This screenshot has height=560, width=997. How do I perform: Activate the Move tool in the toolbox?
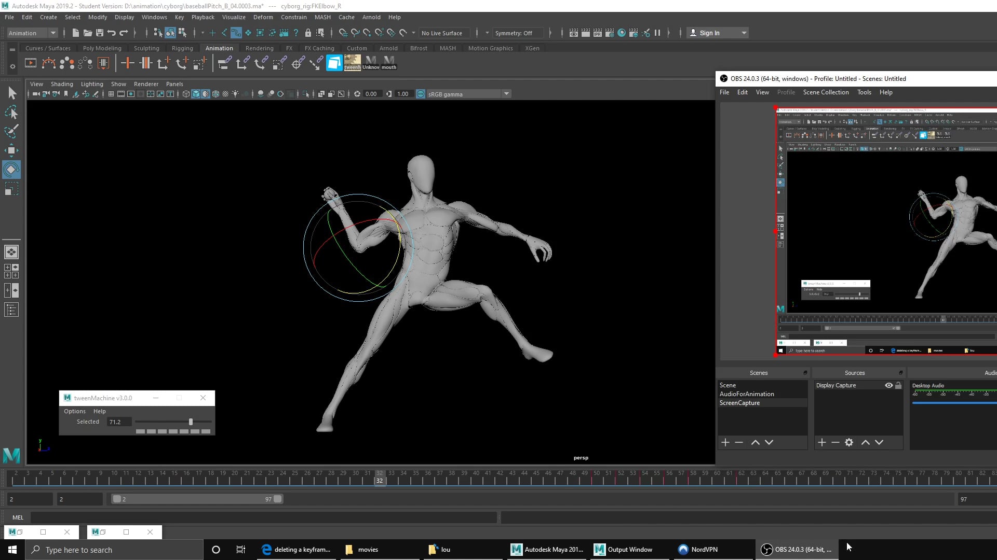coord(11,150)
